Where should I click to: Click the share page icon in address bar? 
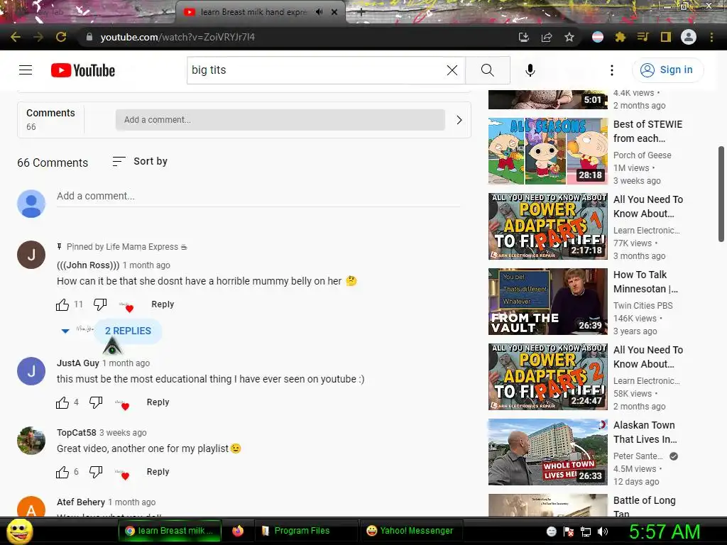pos(547,37)
